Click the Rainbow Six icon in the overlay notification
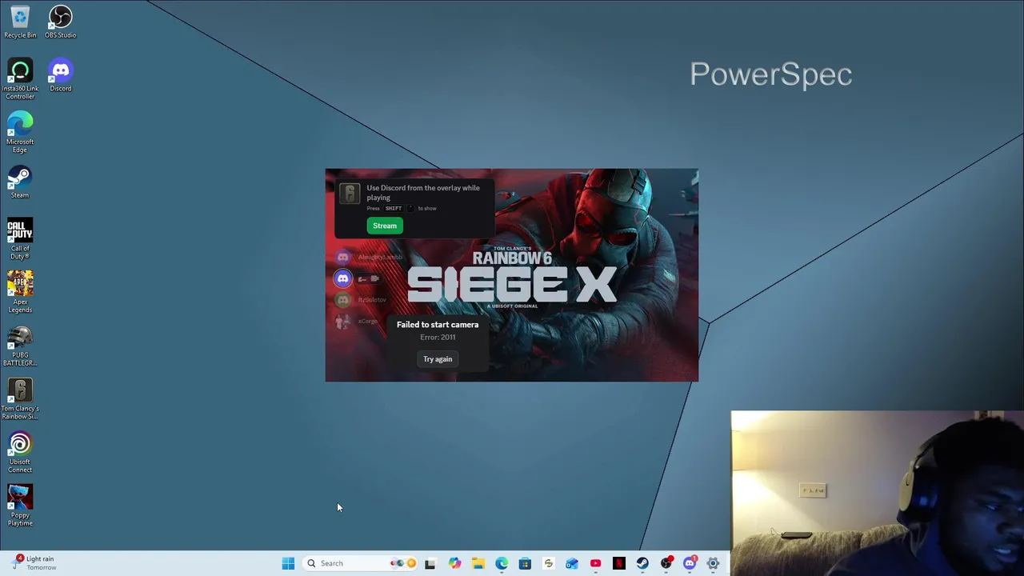The image size is (1024, 576). click(x=349, y=193)
